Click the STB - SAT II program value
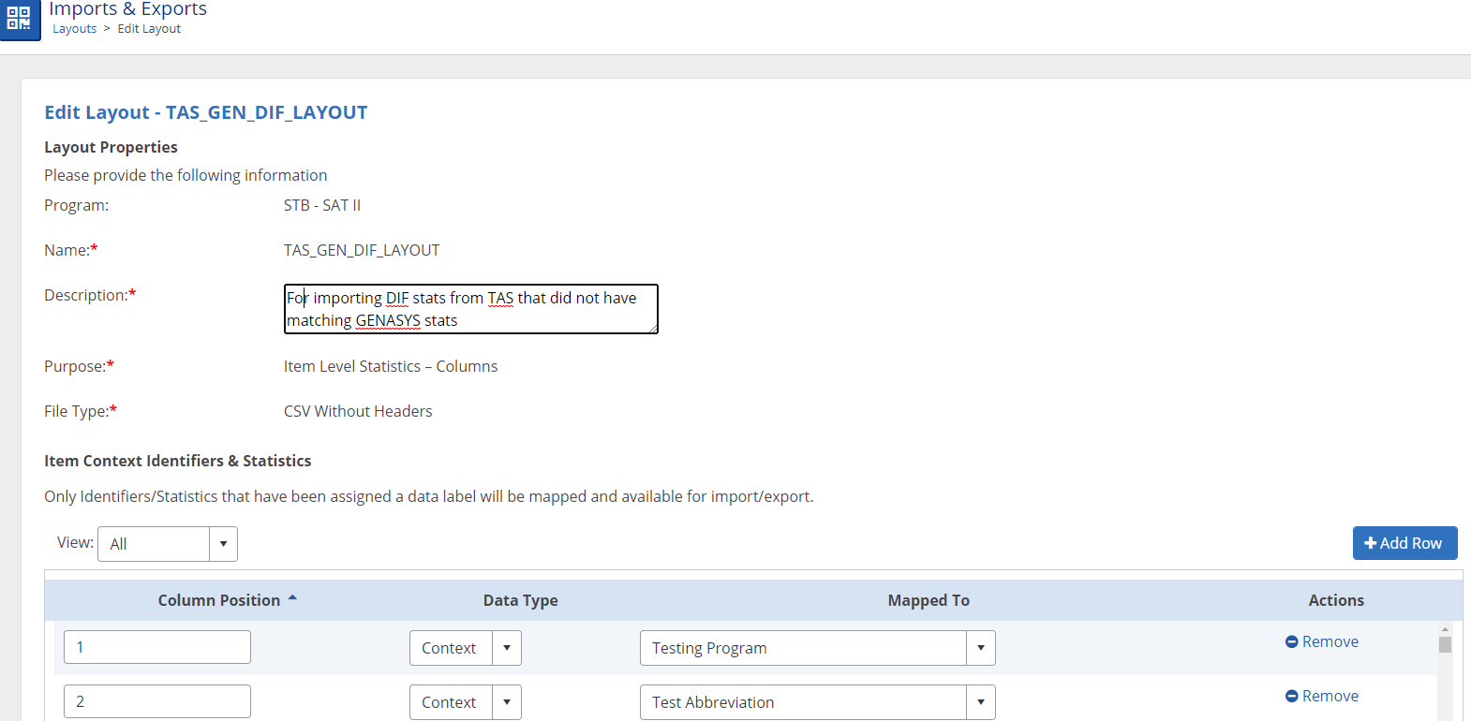The width and height of the screenshot is (1471, 721). [x=322, y=205]
